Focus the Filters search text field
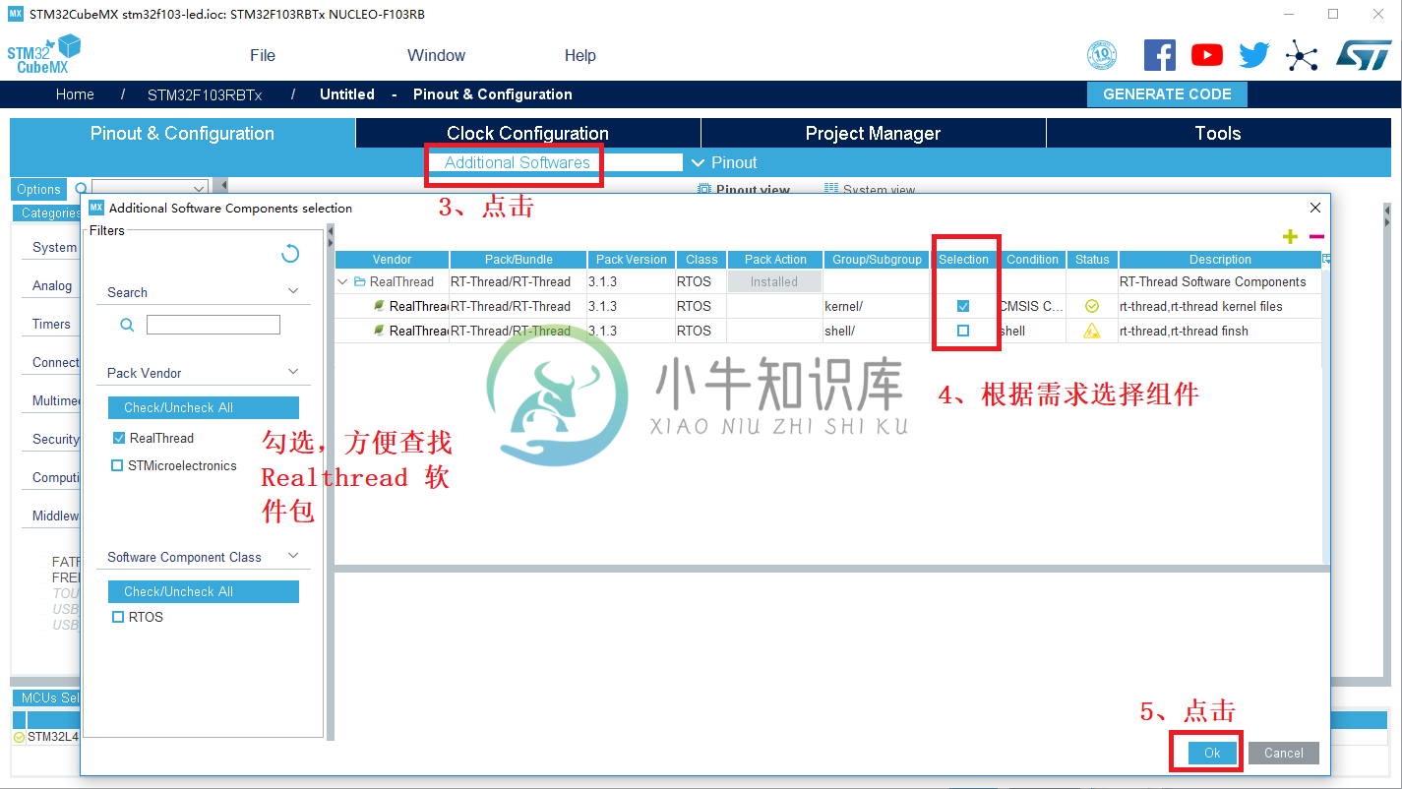The width and height of the screenshot is (1402, 789). click(x=213, y=325)
